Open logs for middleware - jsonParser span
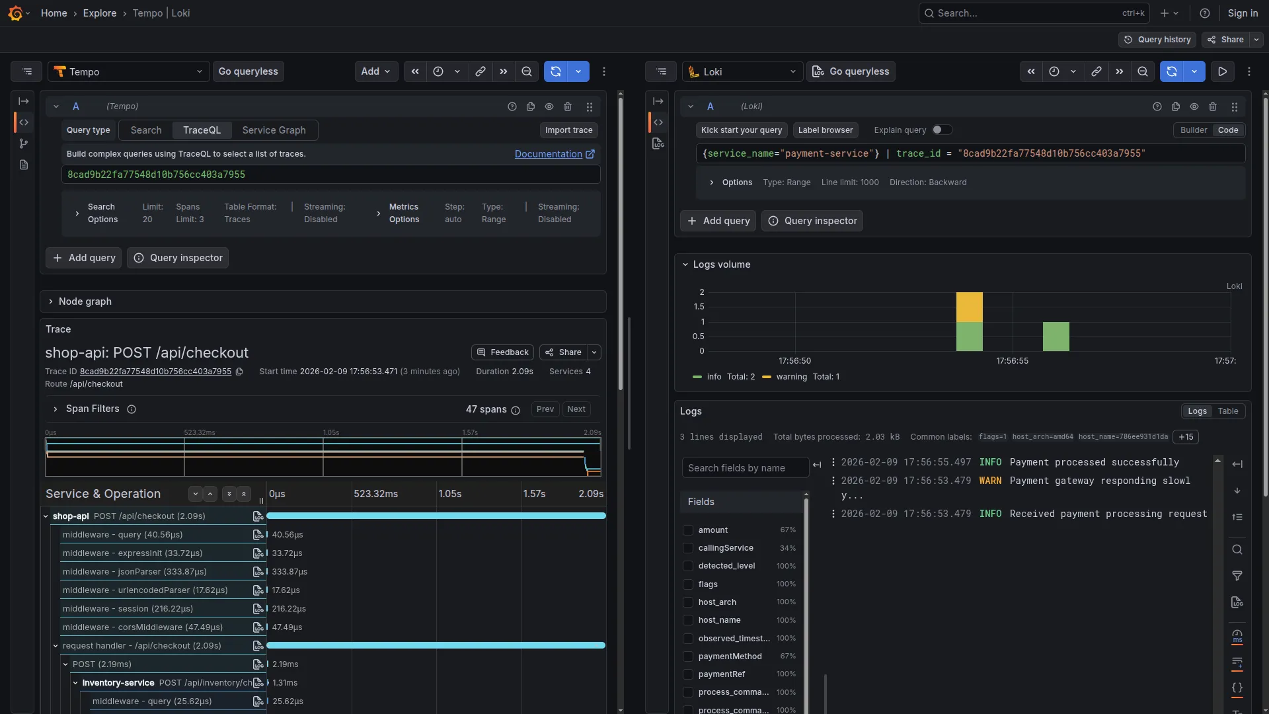Viewport: 1269px width, 714px height. pyautogui.click(x=258, y=572)
